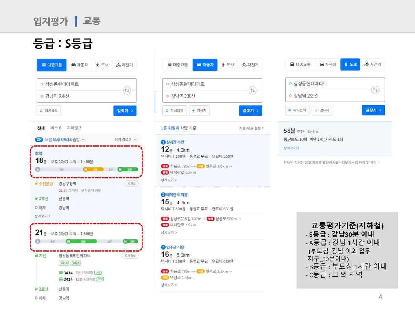Select bus 3414 arriving in 12분

[81, 279]
